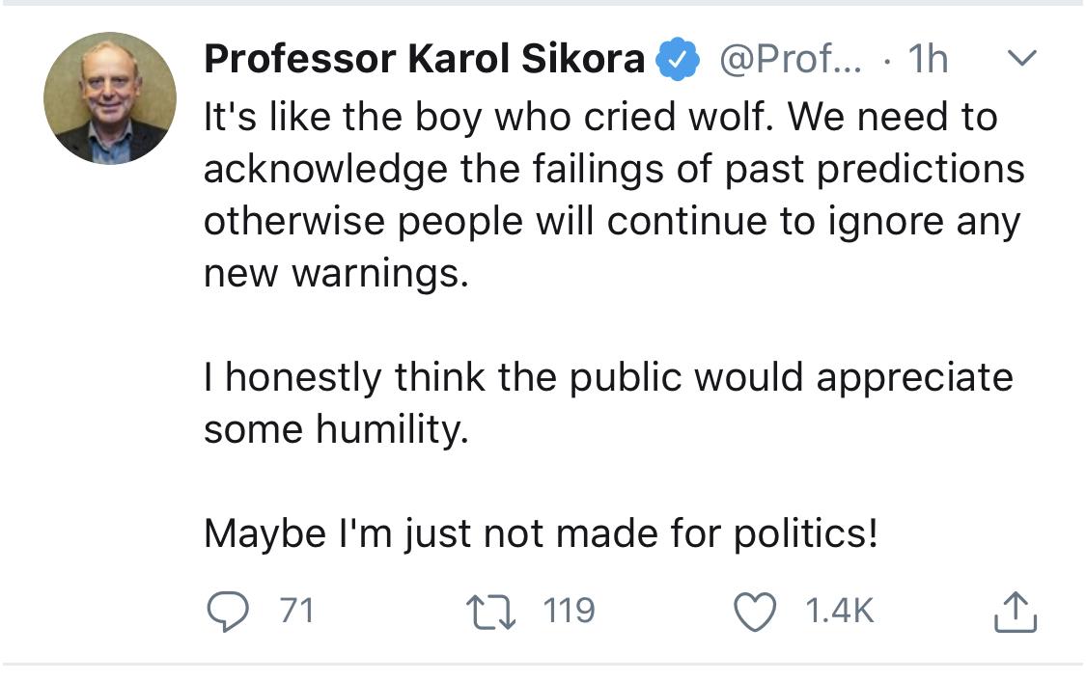View the 119 retweets count

569,612
